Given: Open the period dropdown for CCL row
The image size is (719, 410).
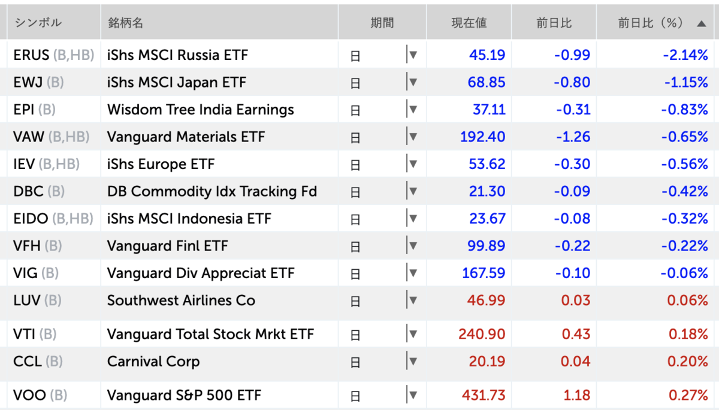Looking at the screenshot, I should (413, 361).
